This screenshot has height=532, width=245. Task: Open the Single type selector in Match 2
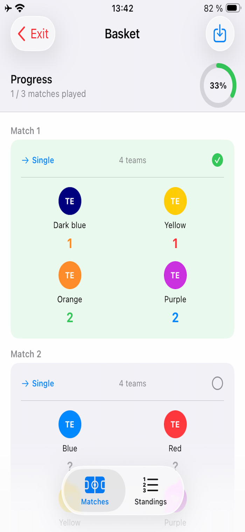click(x=38, y=383)
